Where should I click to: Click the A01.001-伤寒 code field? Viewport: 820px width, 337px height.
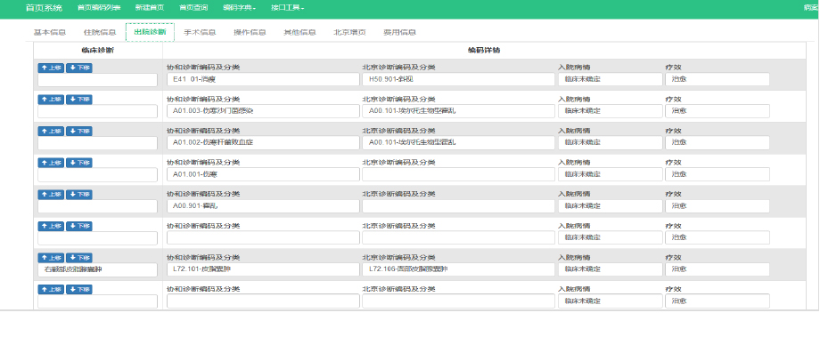263,174
